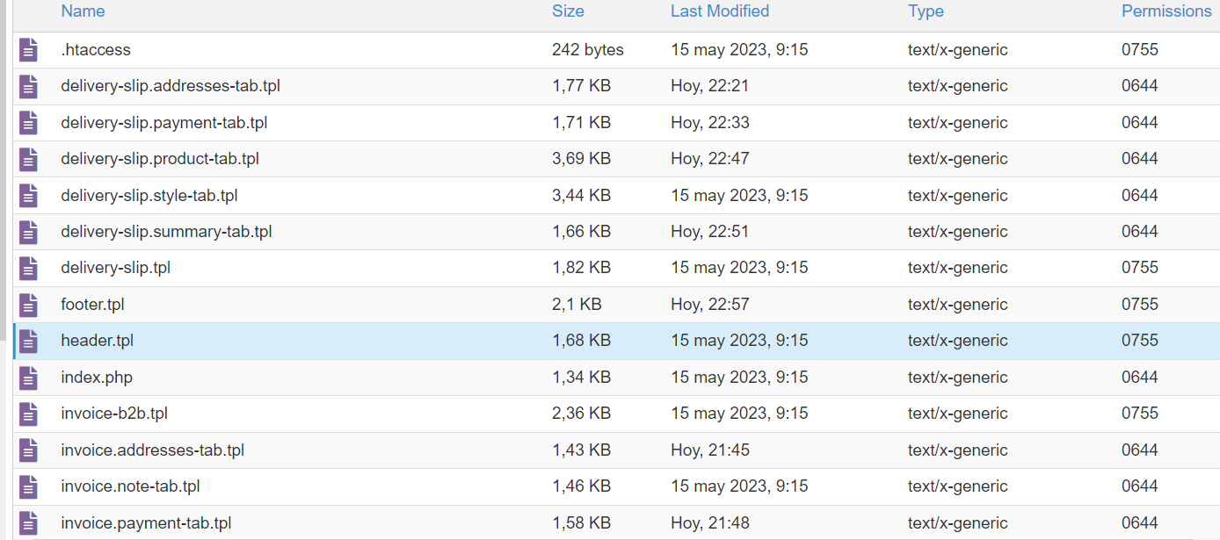This screenshot has height=540, width=1220.
Task: Click the Type column header
Action: [926, 11]
